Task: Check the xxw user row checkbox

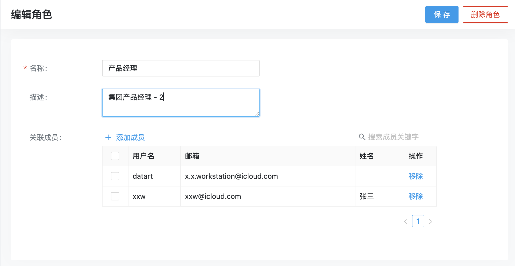Action: [x=115, y=196]
